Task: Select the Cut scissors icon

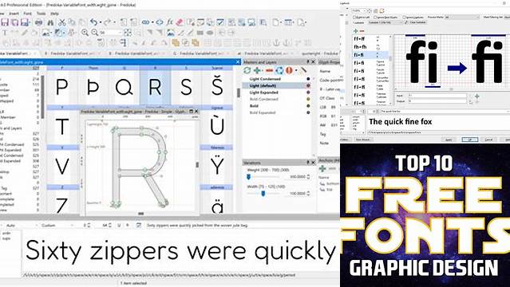Action: pos(61,22)
